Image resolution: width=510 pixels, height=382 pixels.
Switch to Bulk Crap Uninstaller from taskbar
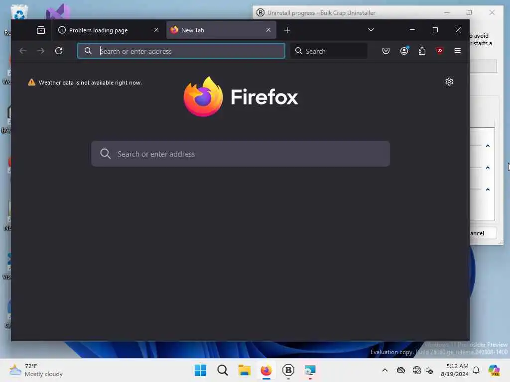(x=288, y=370)
